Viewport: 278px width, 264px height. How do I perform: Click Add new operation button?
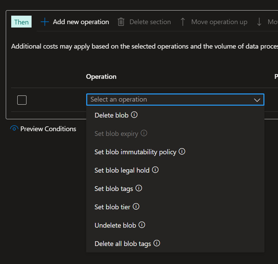click(75, 22)
